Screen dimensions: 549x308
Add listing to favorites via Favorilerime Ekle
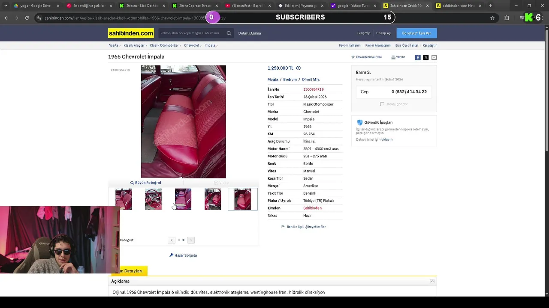367,57
